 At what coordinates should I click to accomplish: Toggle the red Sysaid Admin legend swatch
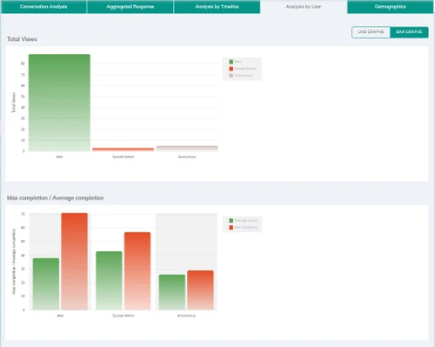coord(231,69)
